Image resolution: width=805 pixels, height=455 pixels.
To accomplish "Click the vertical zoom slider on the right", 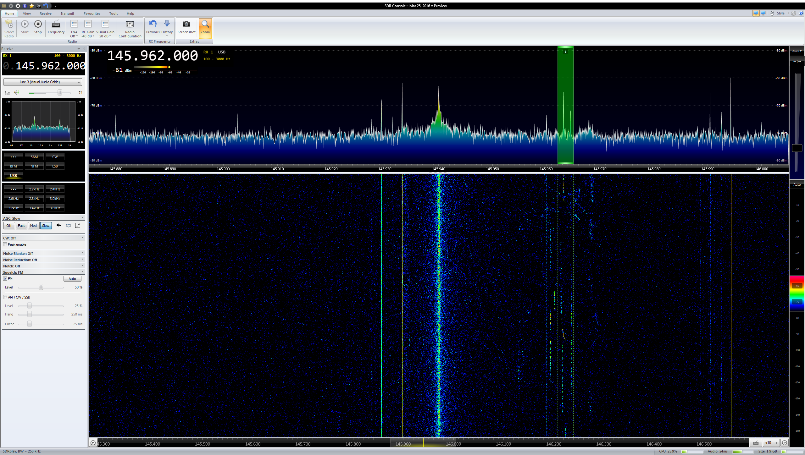I will 797,148.
